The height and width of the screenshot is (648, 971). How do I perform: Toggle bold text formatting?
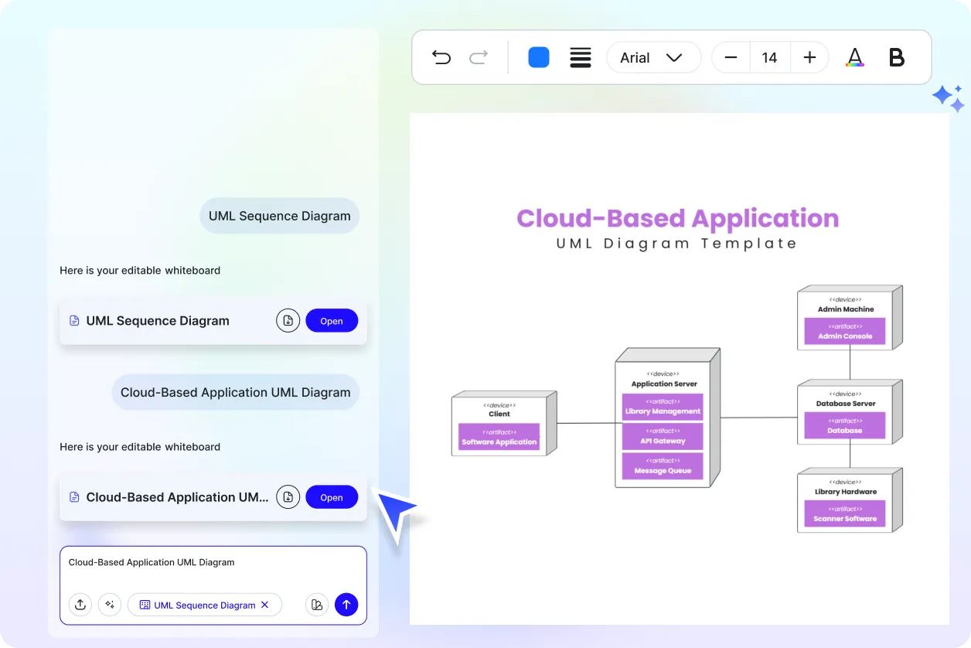[897, 57]
